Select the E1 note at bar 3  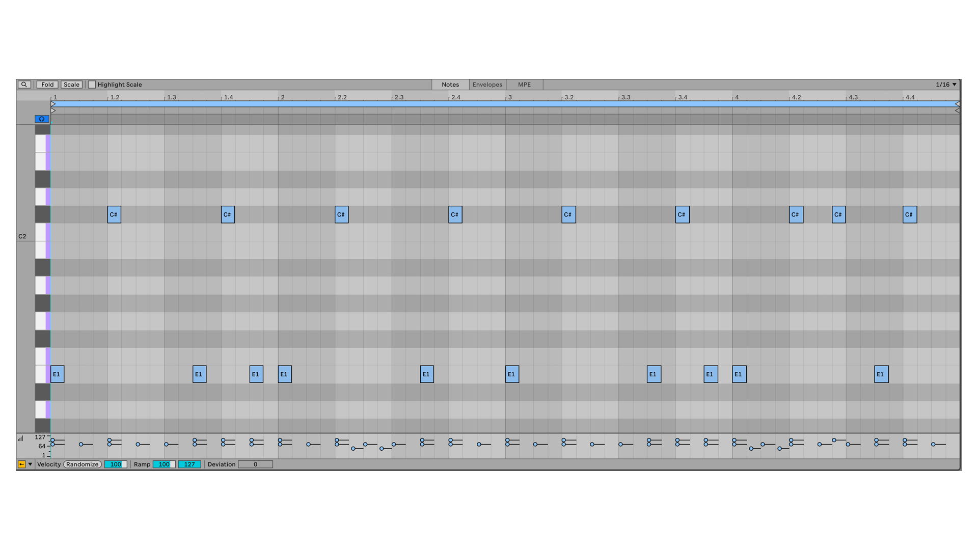(512, 374)
